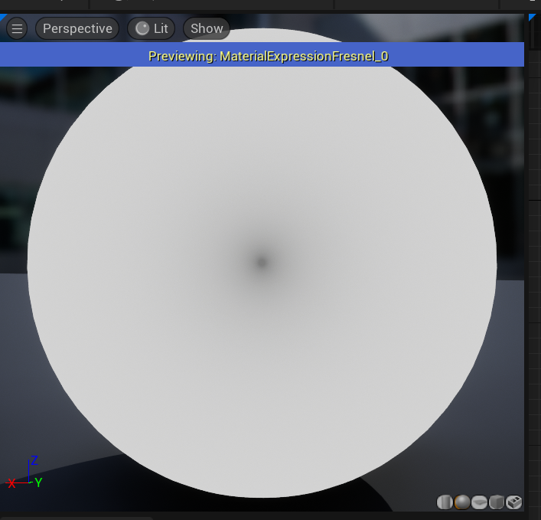Set preview mesh to cube
541x520 pixels.
point(497,502)
